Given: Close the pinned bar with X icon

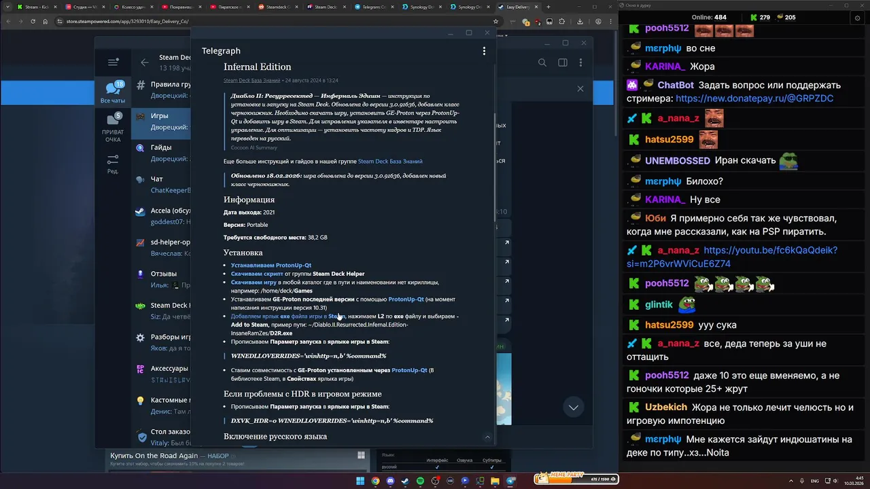Looking at the screenshot, I should [x=580, y=89].
